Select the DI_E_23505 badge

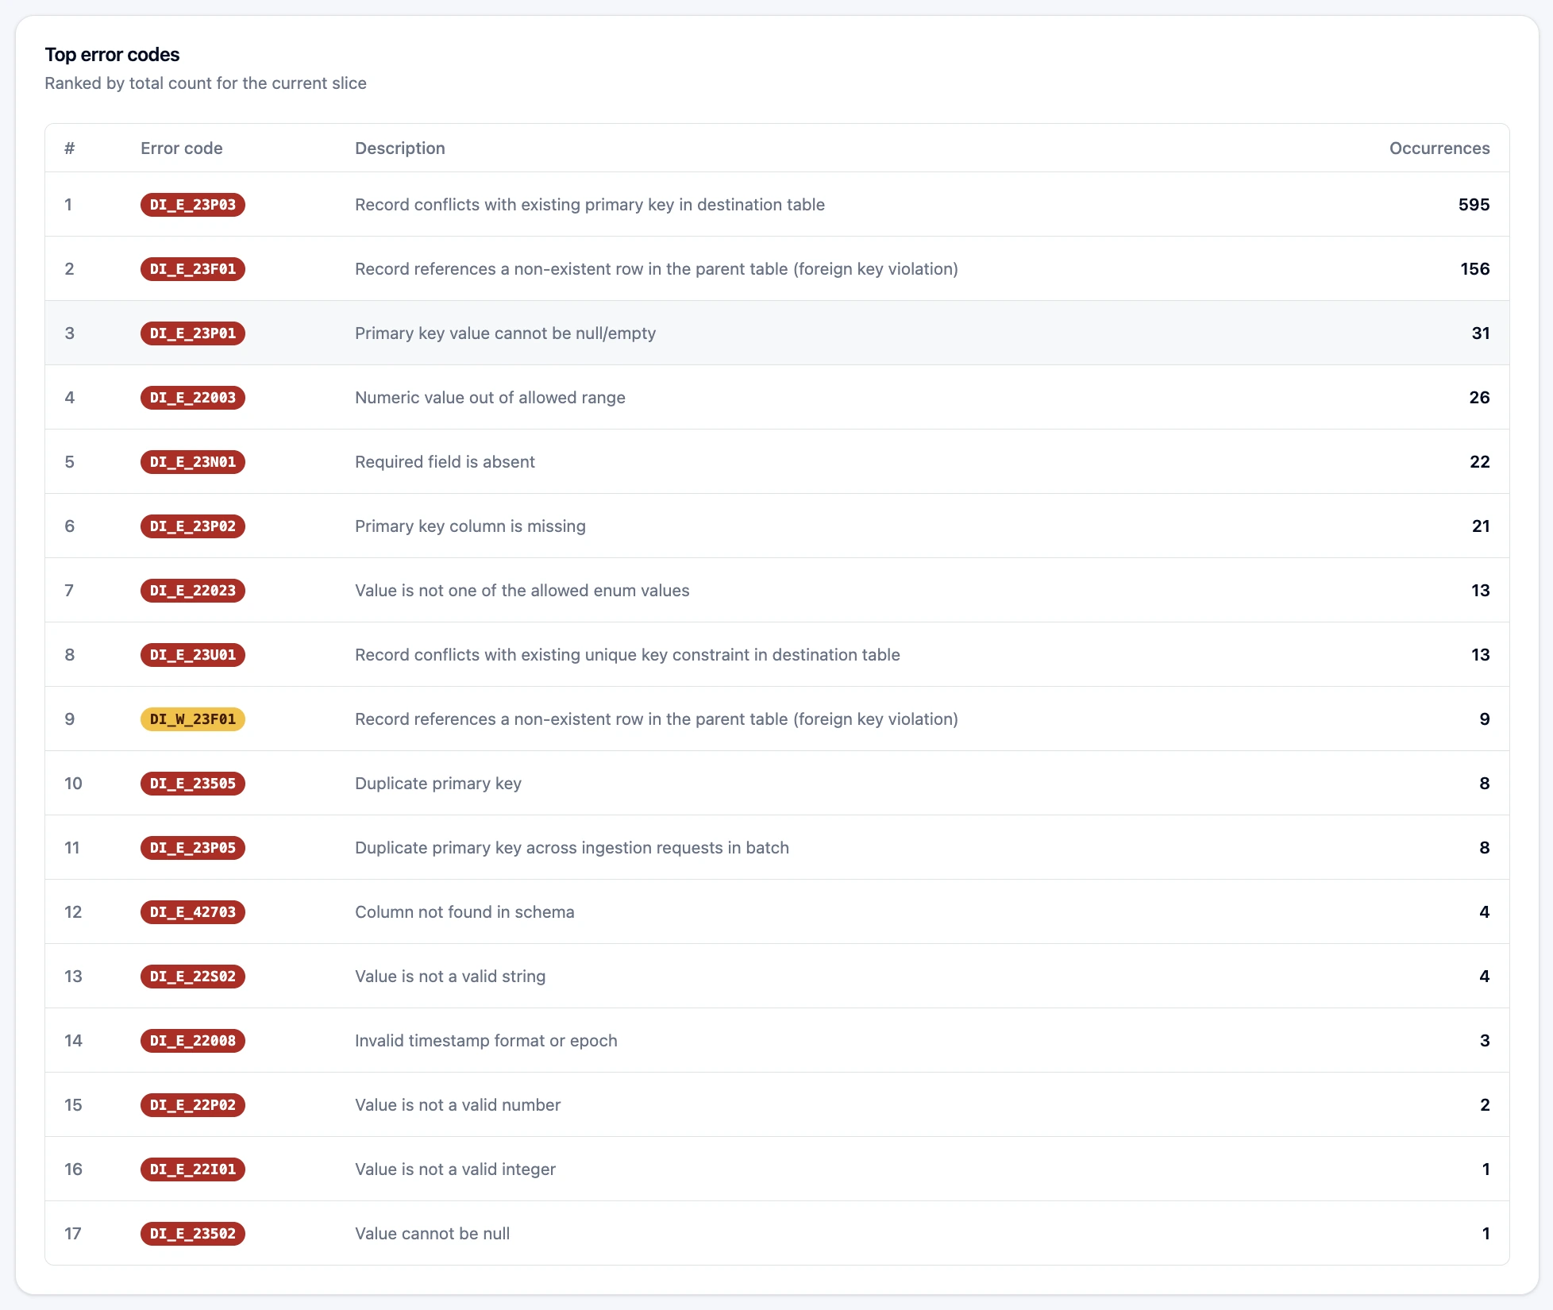193,784
